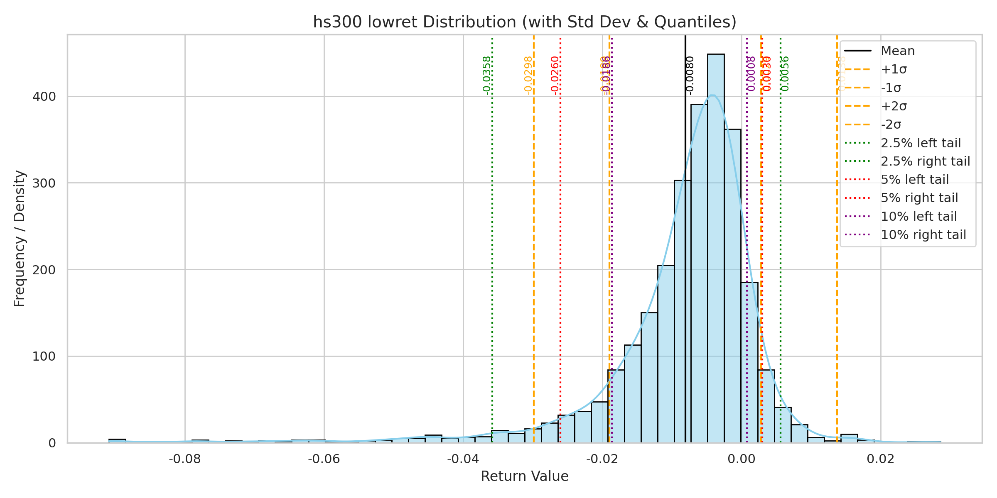Select the -1σ legend label
The width and height of the screenshot is (997, 498).
(891, 88)
